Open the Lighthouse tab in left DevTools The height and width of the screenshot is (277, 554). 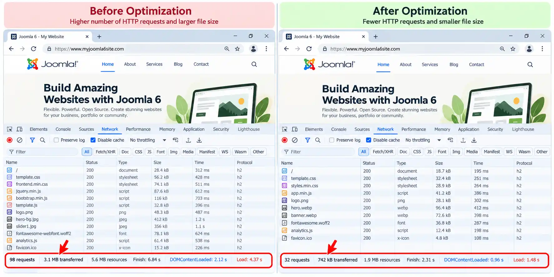[x=249, y=129]
